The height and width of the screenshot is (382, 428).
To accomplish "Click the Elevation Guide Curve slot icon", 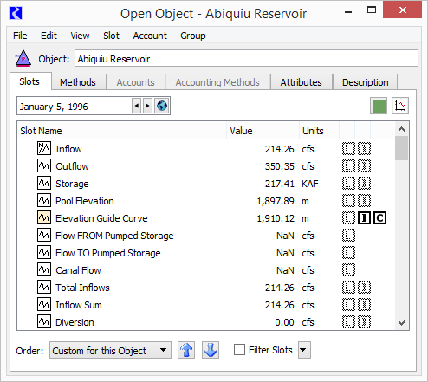I will click(44, 217).
